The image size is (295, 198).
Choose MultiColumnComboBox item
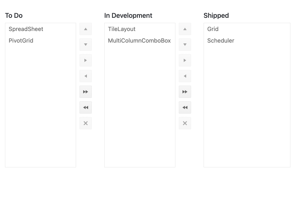[x=139, y=41]
